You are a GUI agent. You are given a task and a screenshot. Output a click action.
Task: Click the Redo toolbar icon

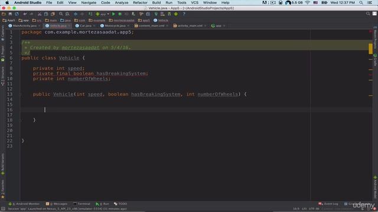click(31, 14)
